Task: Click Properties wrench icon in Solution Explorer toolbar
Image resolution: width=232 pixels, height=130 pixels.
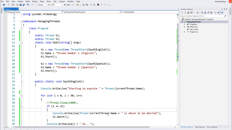Action: tap(219, 13)
